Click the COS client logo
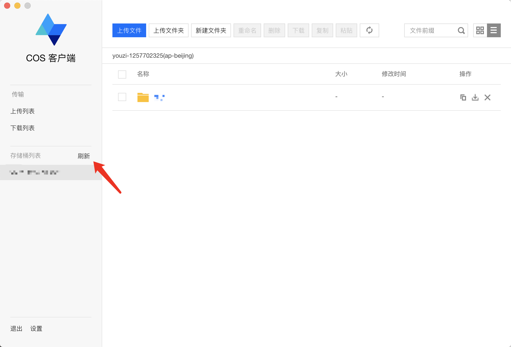The image size is (511, 347). coord(51,30)
